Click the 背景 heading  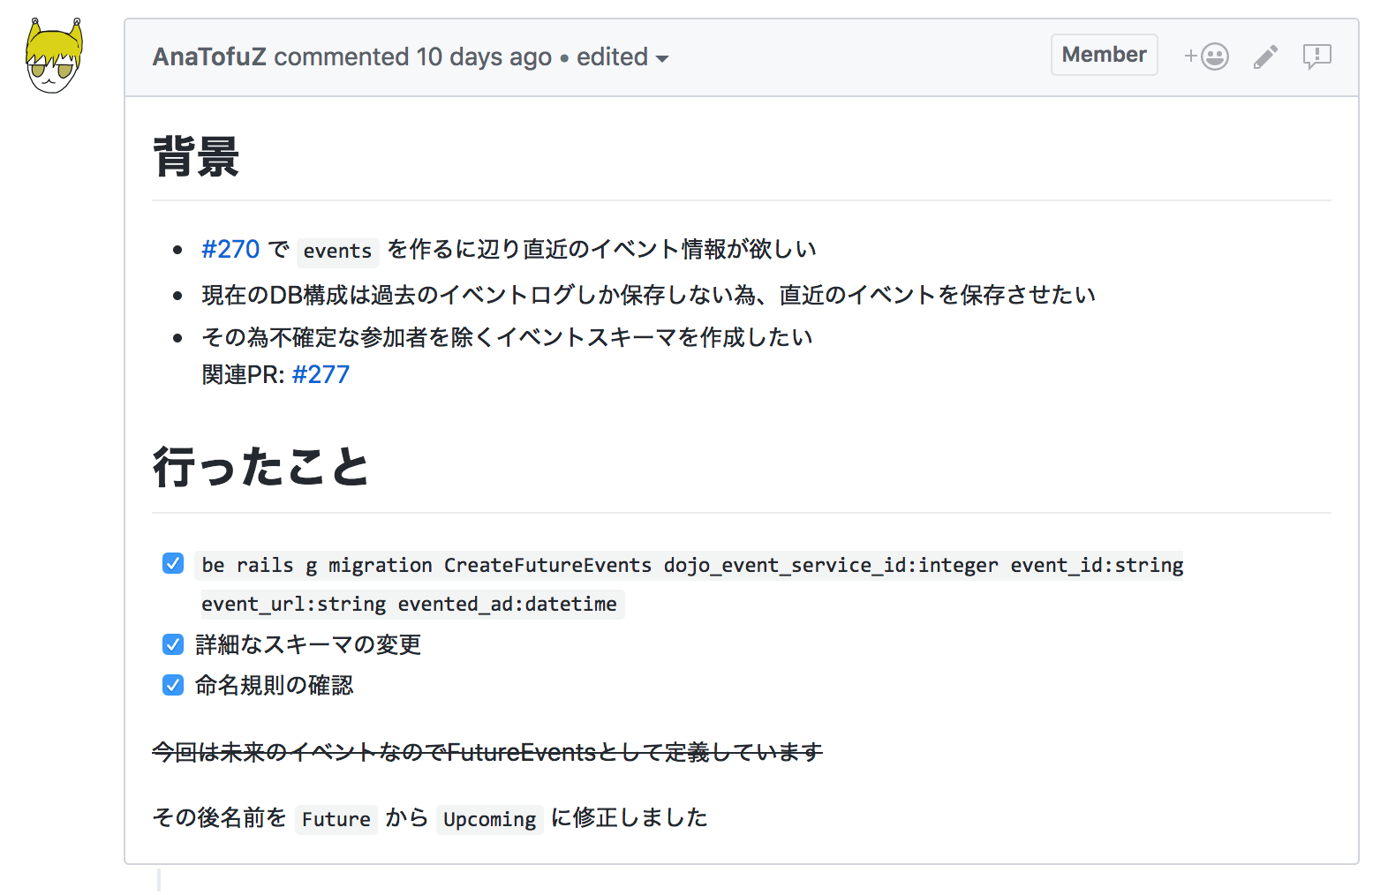(x=196, y=157)
